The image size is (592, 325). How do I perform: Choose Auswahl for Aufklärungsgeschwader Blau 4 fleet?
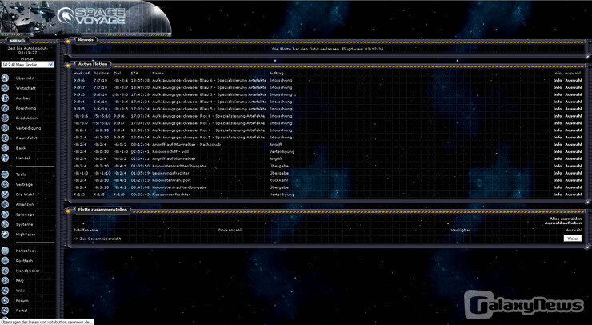coord(574,102)
